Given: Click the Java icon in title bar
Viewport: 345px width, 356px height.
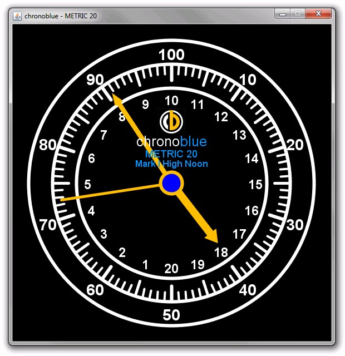Looking at the screenshot, I should [x=17, y=16].
